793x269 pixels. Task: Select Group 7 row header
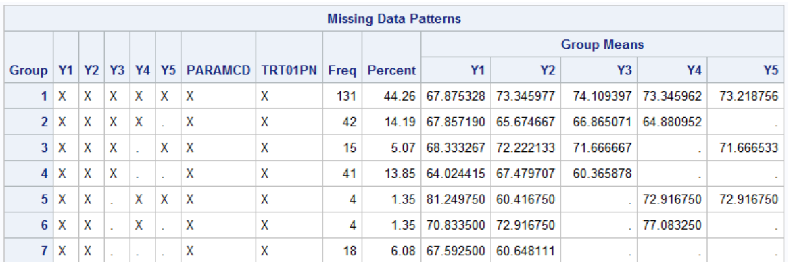tap(44, 250)
